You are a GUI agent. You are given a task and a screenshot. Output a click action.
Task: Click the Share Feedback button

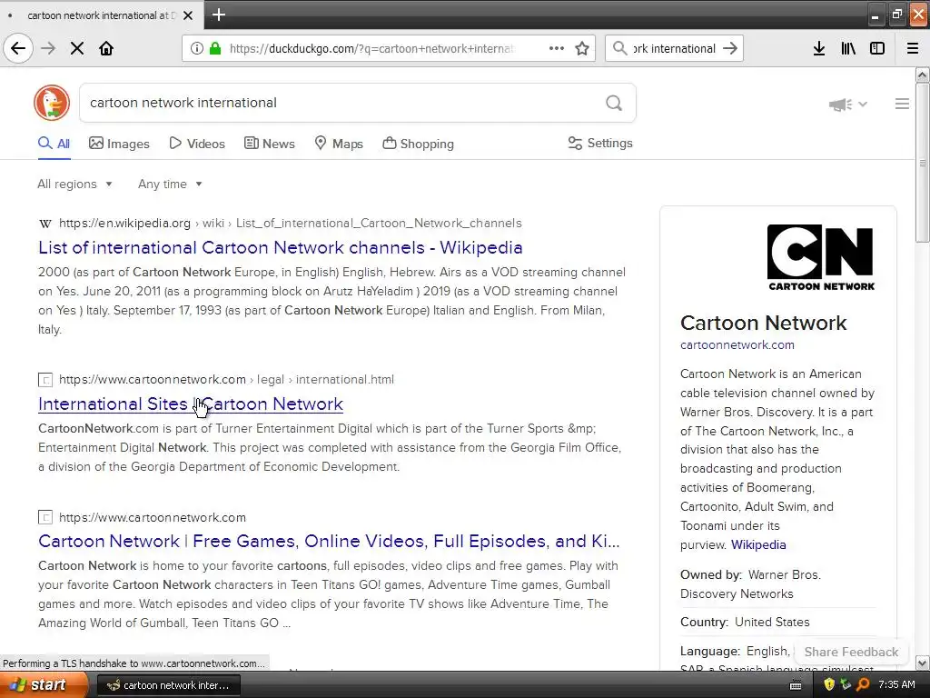point(851,652)
